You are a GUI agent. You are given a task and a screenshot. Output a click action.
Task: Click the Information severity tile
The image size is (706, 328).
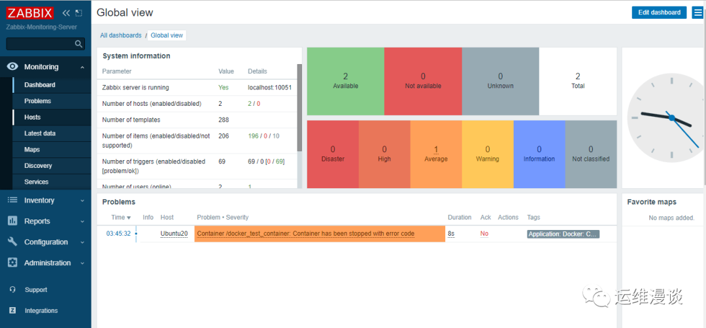tap(539, 154)
